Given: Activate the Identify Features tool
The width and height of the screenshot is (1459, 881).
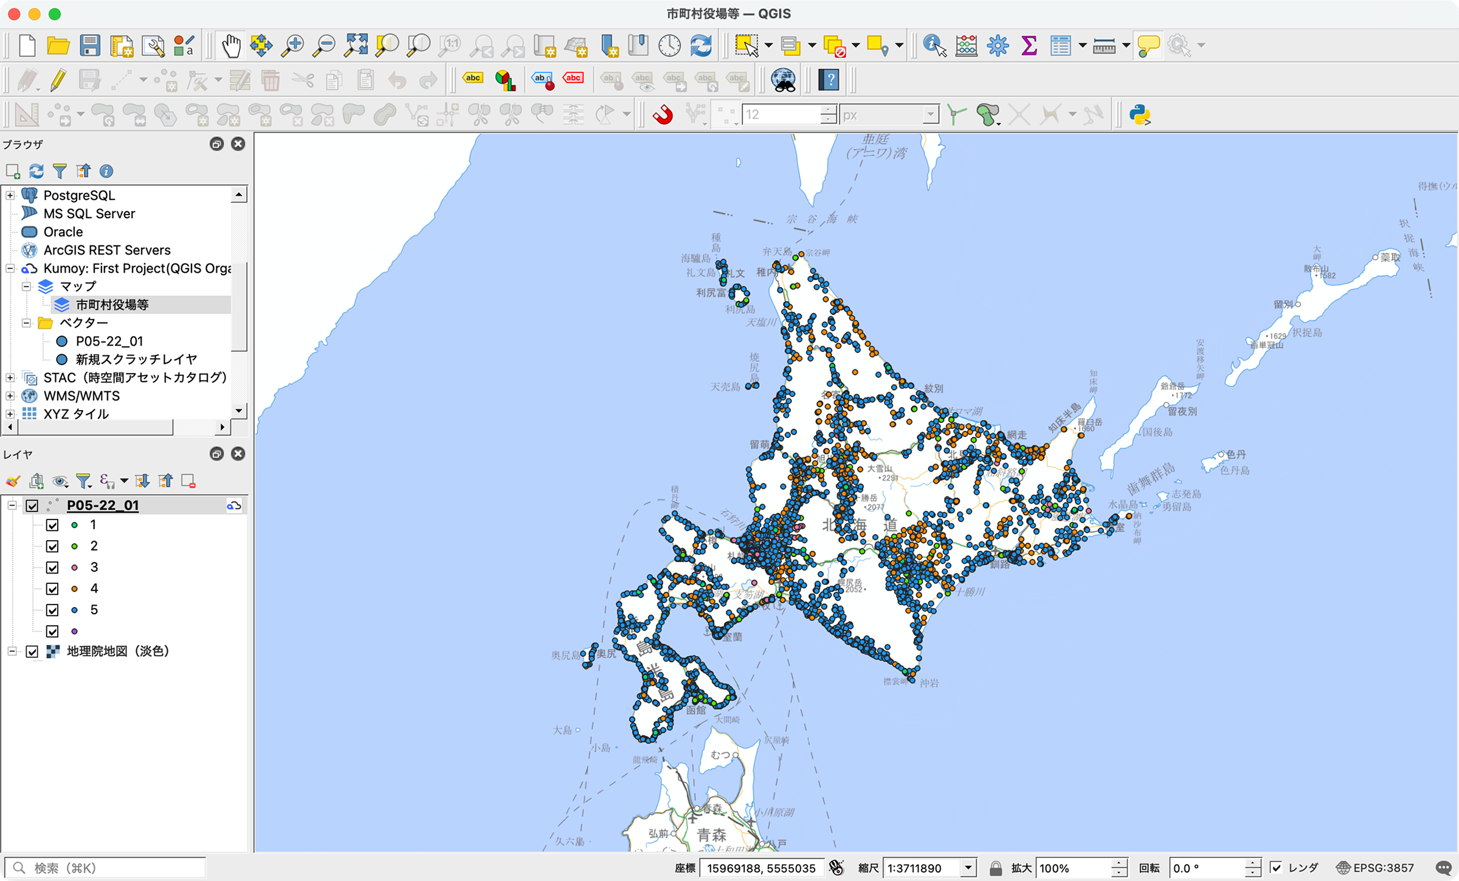Looking at the screenshot, I should [932, 45].
